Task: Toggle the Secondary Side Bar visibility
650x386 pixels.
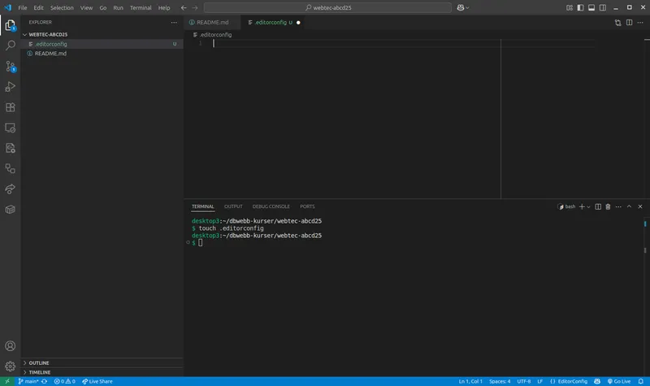Action: 603,7
